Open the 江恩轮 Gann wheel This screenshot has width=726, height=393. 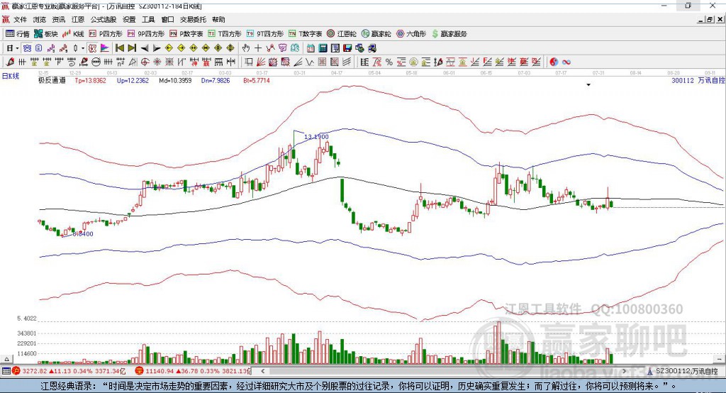point(342,34)
